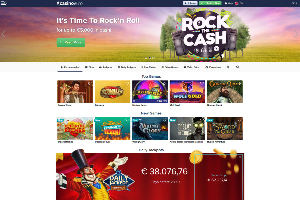Viewport: 300px width, 200px height.
Task: Click the info icon on Super Drop panel
Action: [x=240, y=157]
